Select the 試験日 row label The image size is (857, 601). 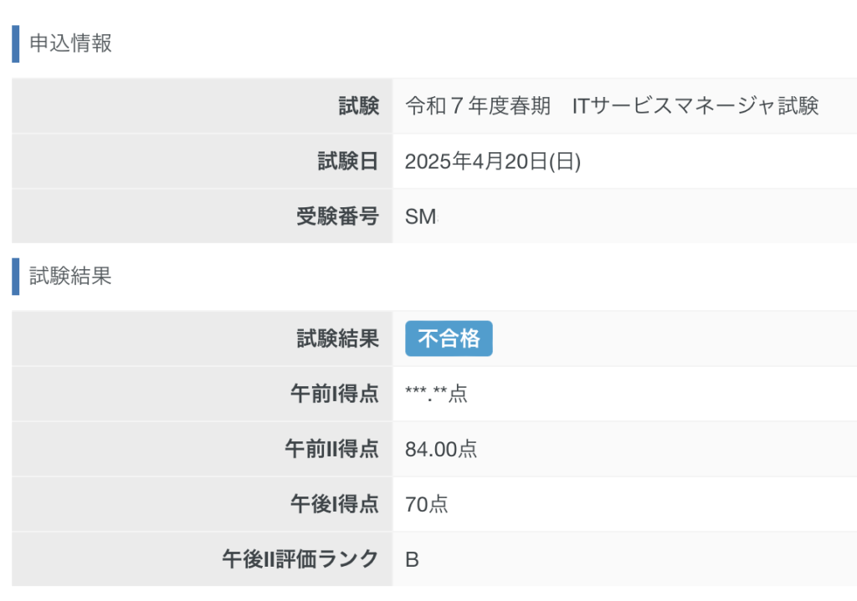click(x=348, y=161)
